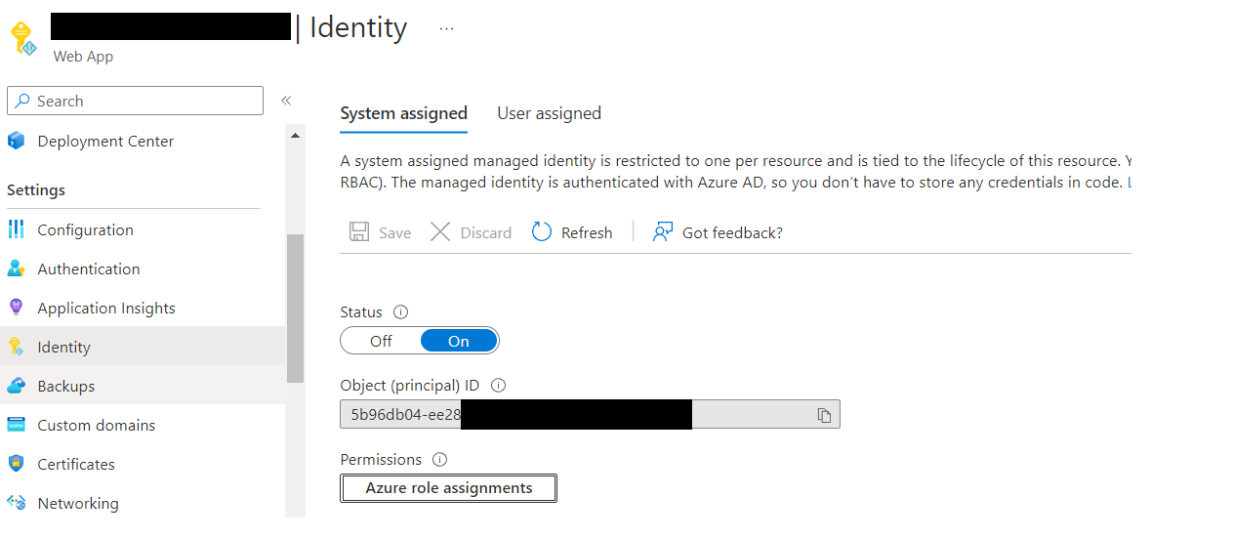Screen dimensions: 1233x538
Task: Switch to the System assigned tab
Action: click(403, 113)
